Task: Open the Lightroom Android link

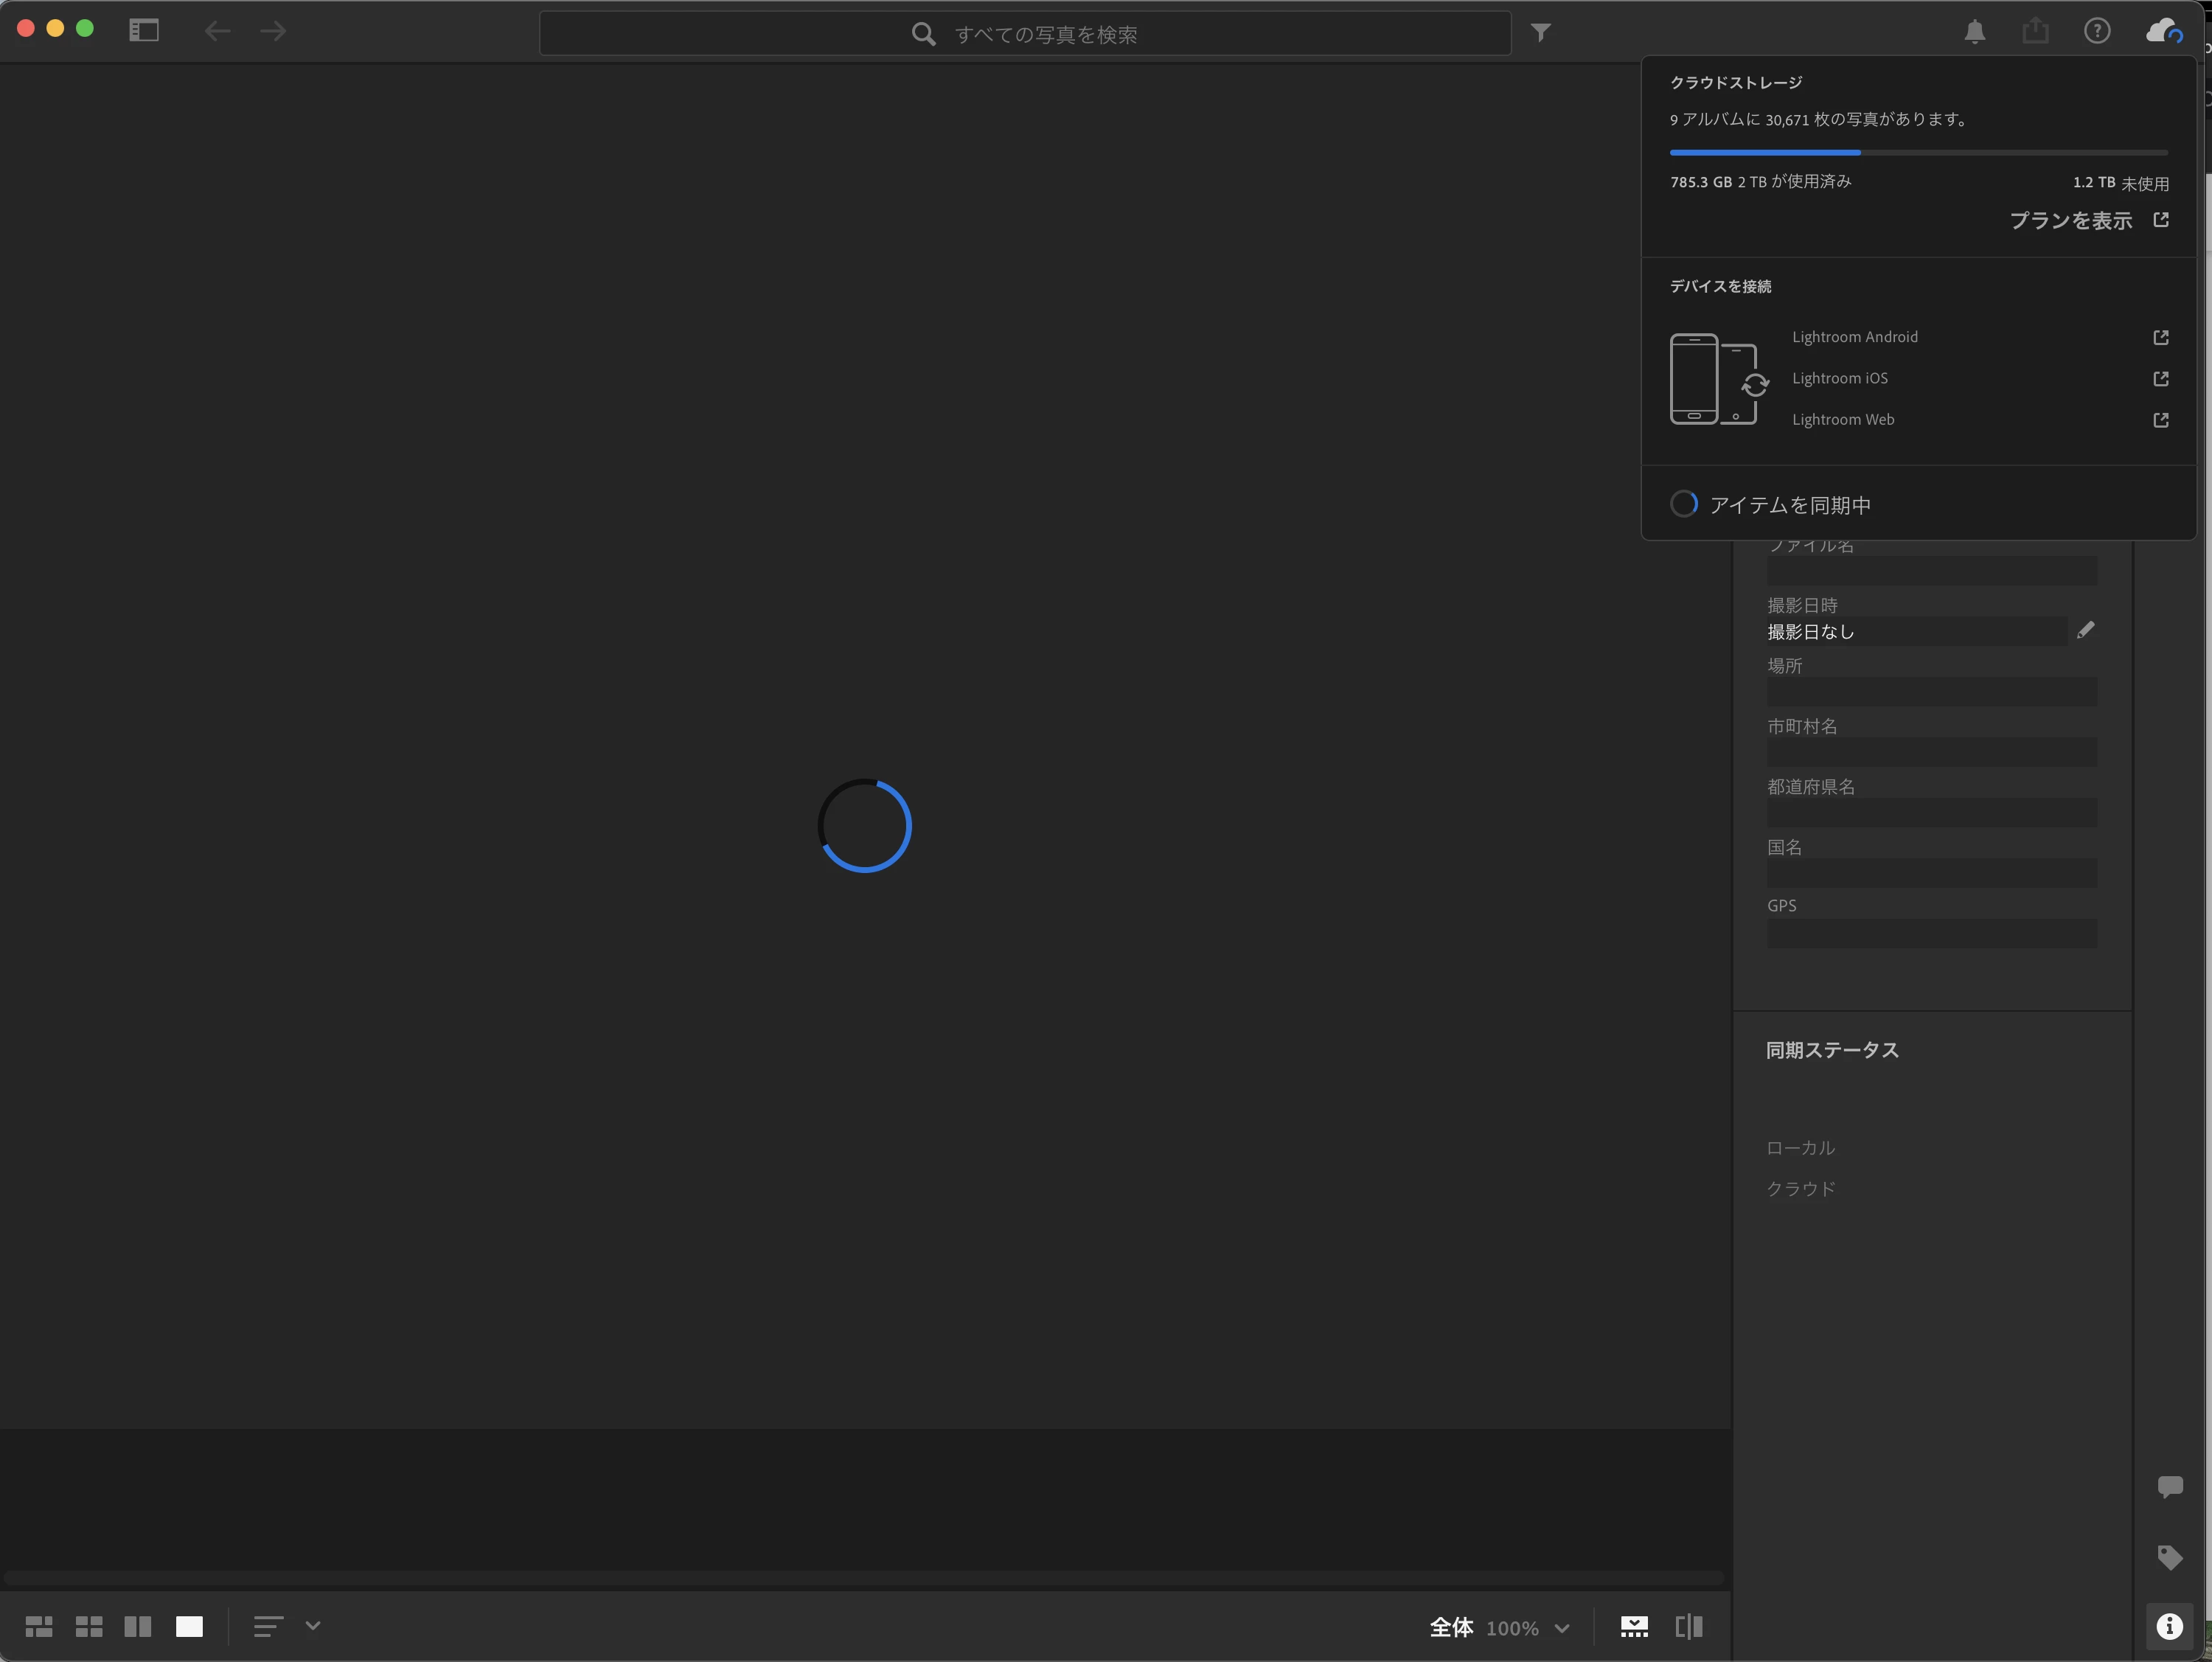Action: click(1855, 337)
